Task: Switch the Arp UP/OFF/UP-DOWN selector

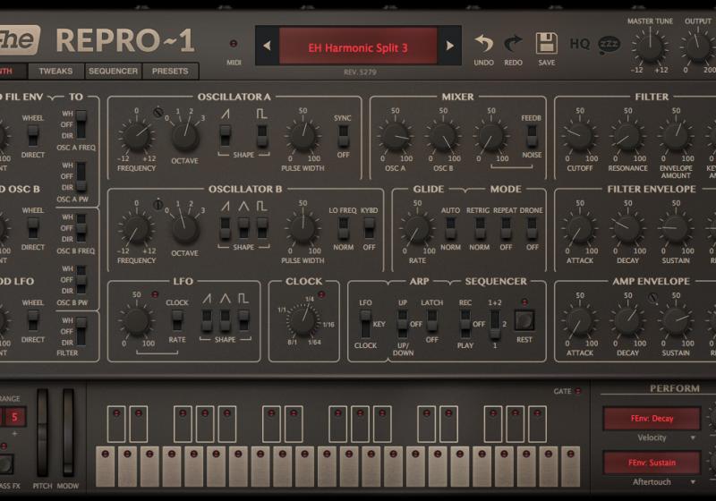Action: [402, 325]
